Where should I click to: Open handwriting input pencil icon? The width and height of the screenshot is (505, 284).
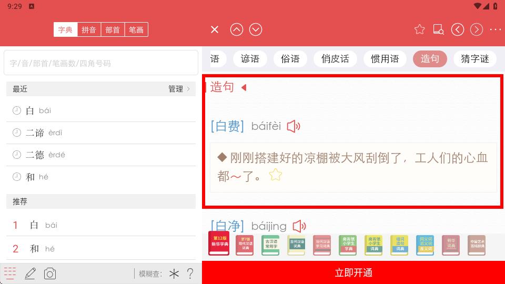30,273
